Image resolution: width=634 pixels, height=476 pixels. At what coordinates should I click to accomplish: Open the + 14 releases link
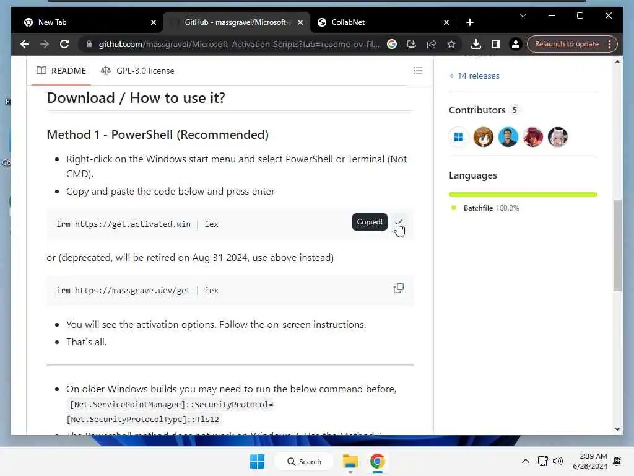(x=474, y=76)
